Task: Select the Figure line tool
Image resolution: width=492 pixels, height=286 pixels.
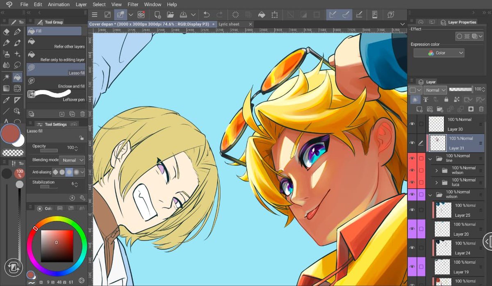Action: 6,111
